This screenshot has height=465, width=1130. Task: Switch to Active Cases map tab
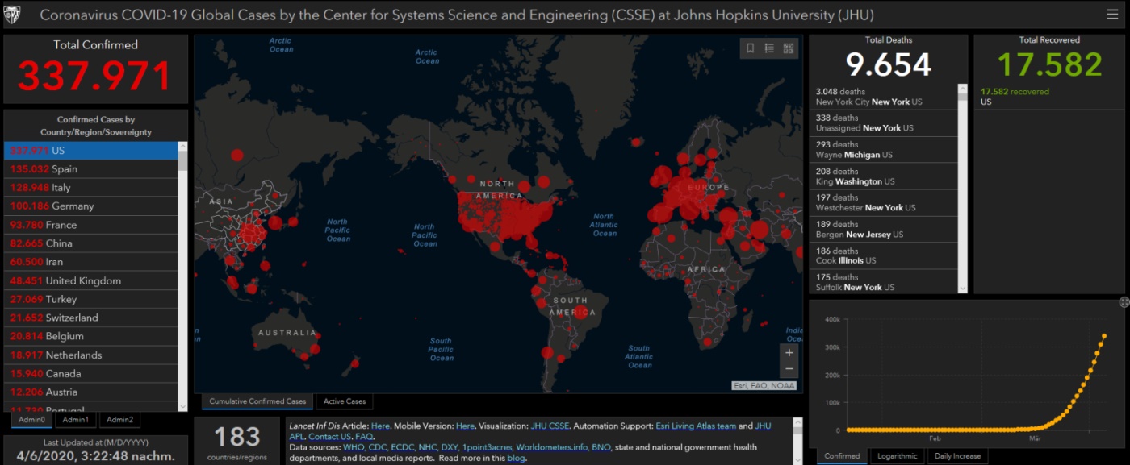click(x=345, y=401)
